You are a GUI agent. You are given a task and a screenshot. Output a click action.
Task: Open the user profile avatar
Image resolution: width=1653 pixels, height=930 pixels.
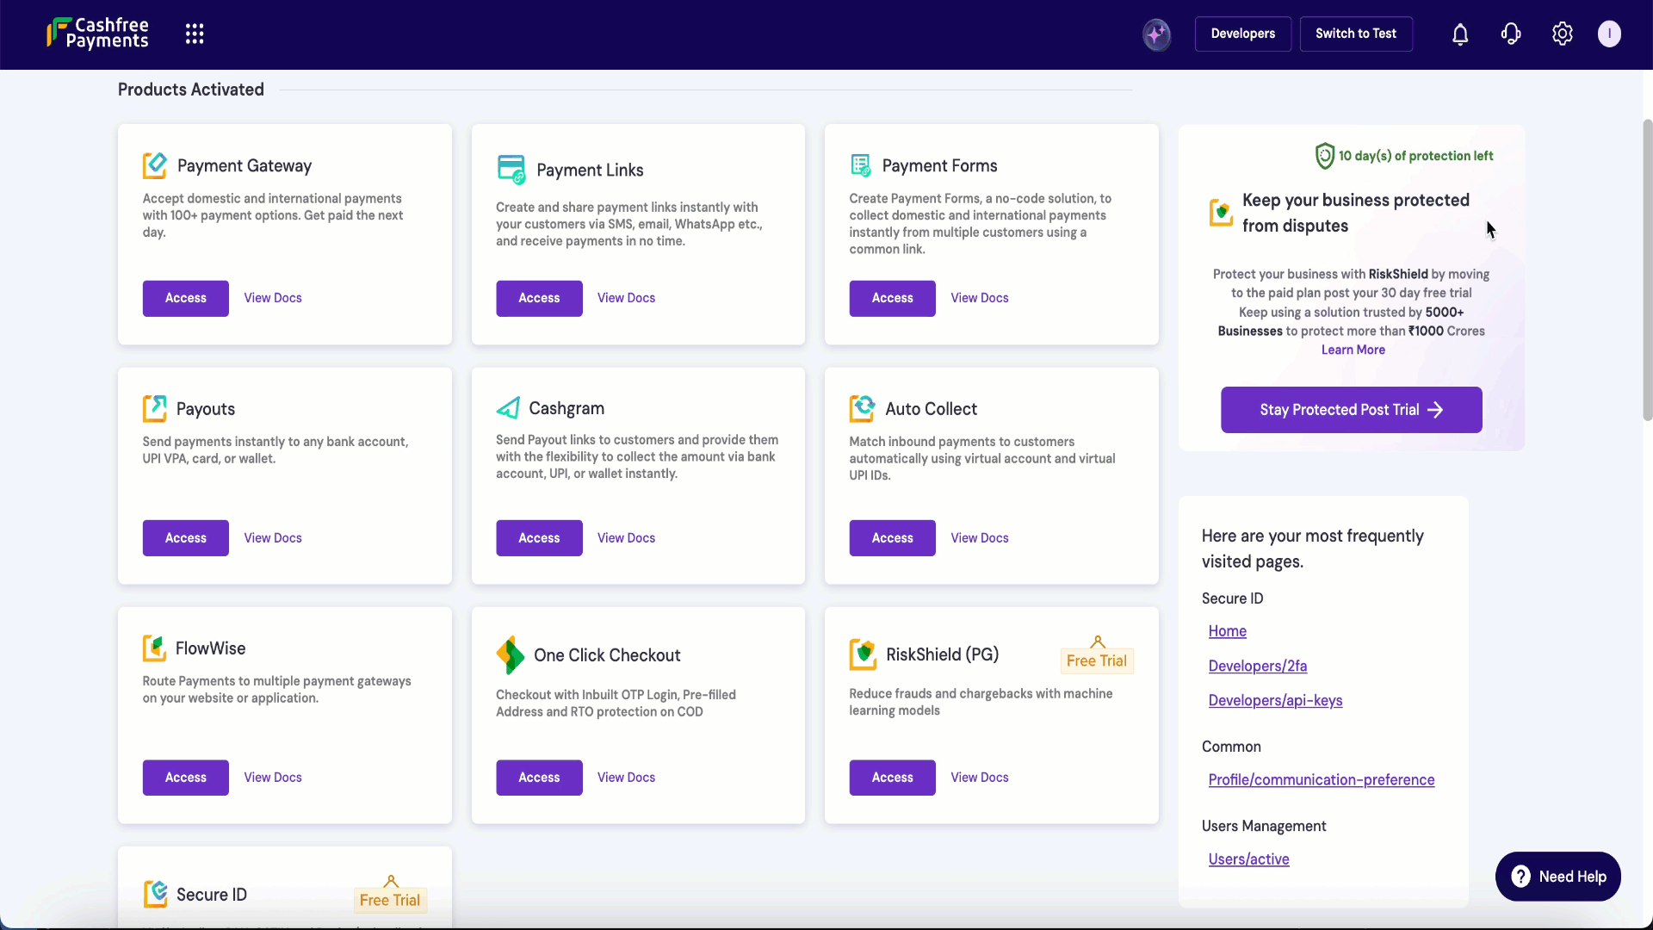point(1609,34)
